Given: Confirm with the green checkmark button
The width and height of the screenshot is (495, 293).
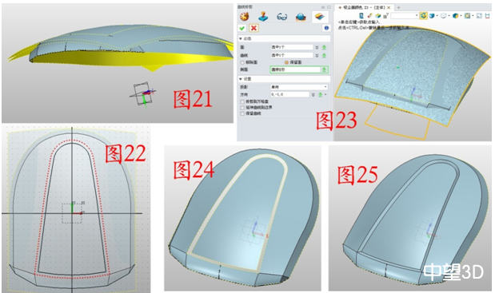Looking at the screenshot, I should click(x=242, y=29).
